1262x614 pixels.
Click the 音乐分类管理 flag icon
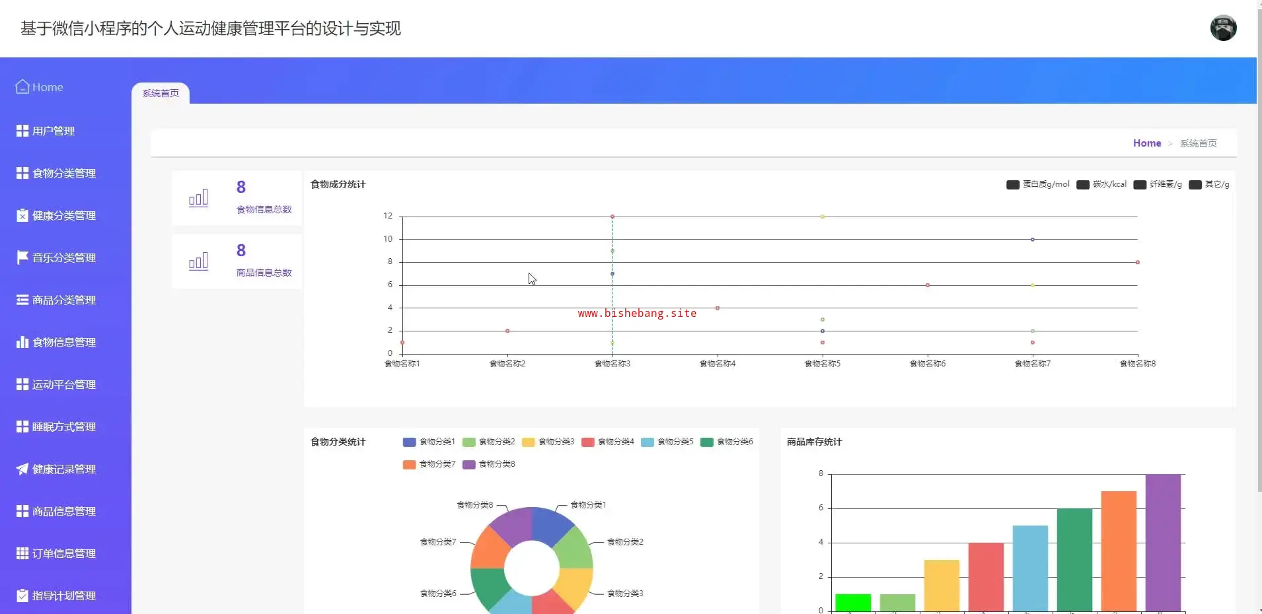22,257
